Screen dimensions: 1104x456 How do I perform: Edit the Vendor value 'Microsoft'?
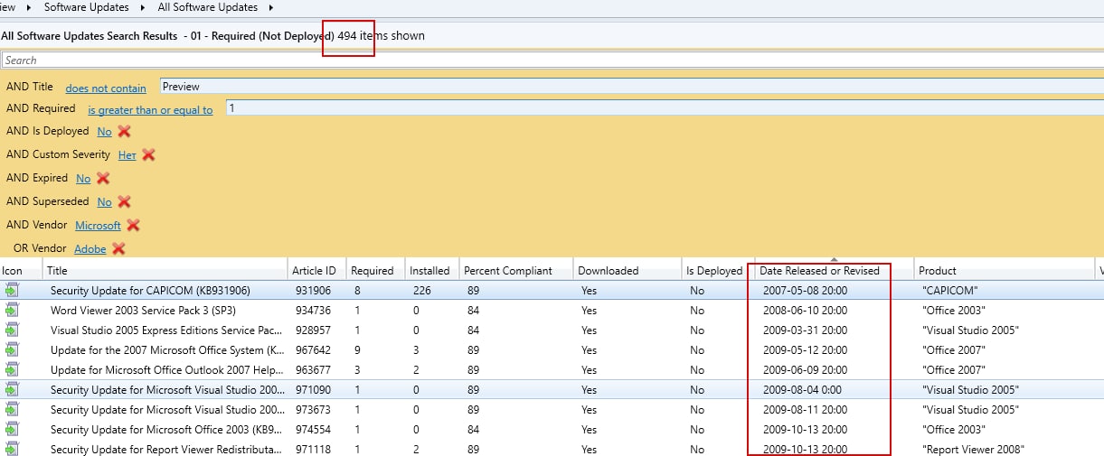[98, 226]
